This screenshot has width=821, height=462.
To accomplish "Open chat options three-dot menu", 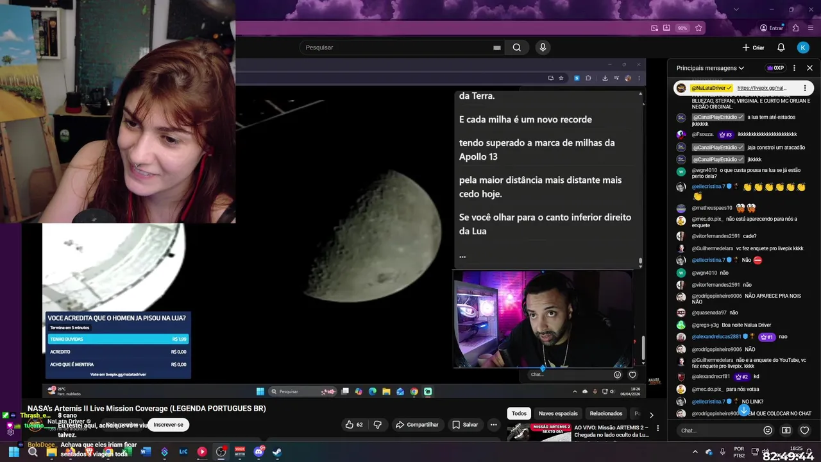I will coord(794,68).
